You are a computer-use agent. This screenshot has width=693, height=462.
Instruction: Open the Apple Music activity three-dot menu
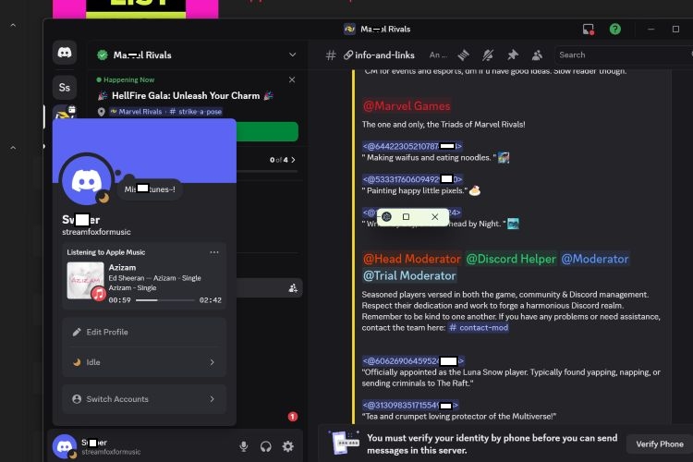point(214,252)
